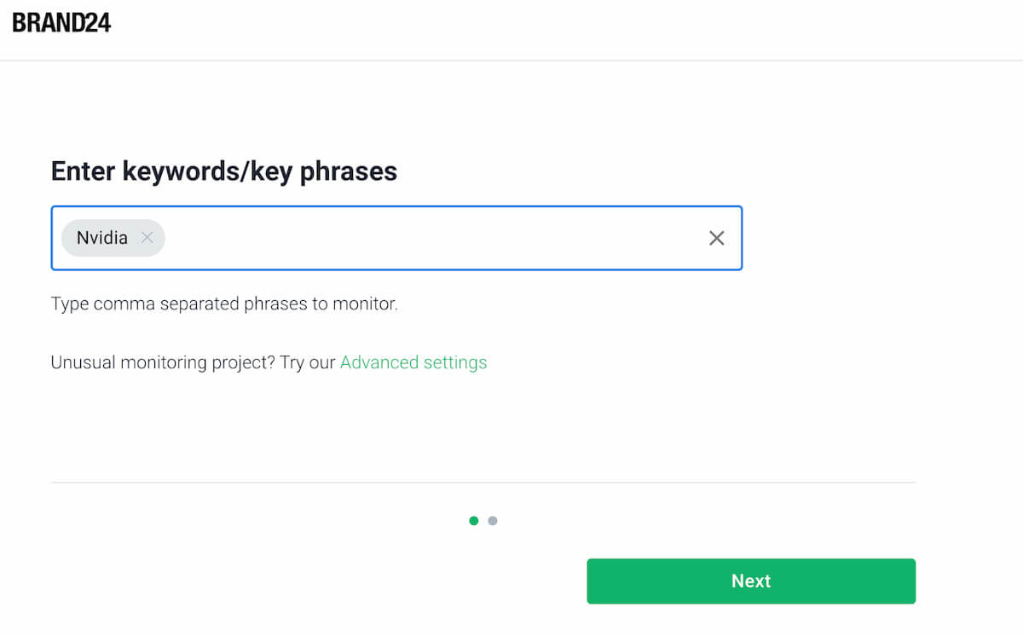Screen dimensions: 1023x636
Task: Focus the keywords input field
Action: 426,238
